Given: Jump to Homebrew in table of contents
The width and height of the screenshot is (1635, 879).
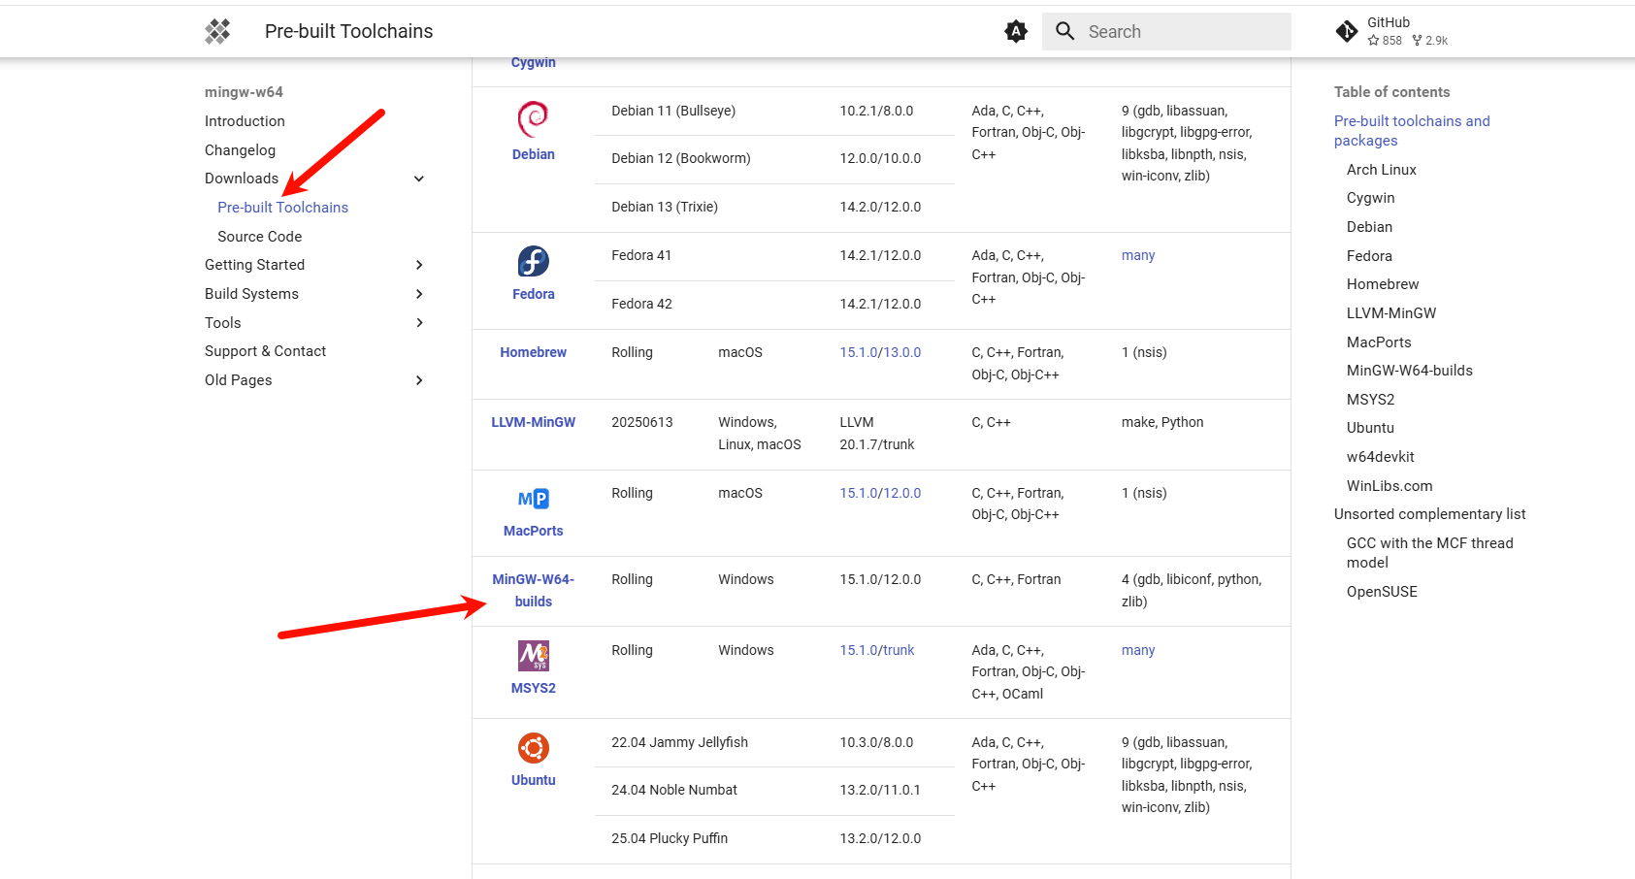Looking at the screenshot, I should click(x=1383, y=284).
